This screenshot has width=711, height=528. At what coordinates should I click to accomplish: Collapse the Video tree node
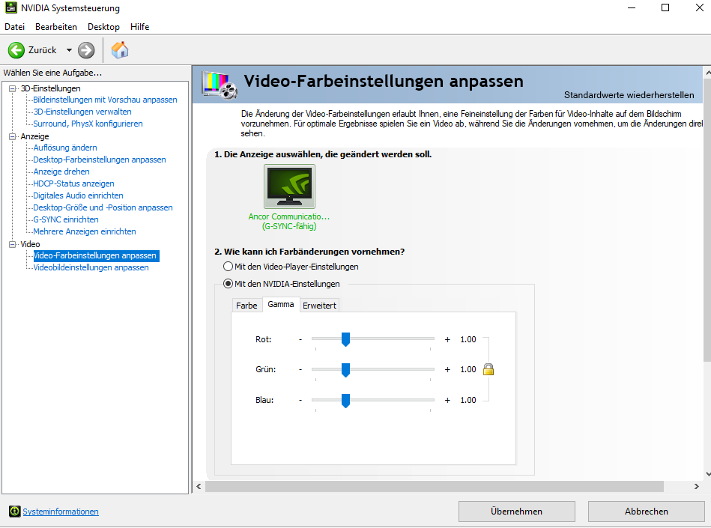(x=12, y=244)
